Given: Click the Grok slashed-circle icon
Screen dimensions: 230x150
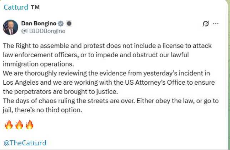Looking at the screenshot, I should pyautogui.click(x=206, y=24).
